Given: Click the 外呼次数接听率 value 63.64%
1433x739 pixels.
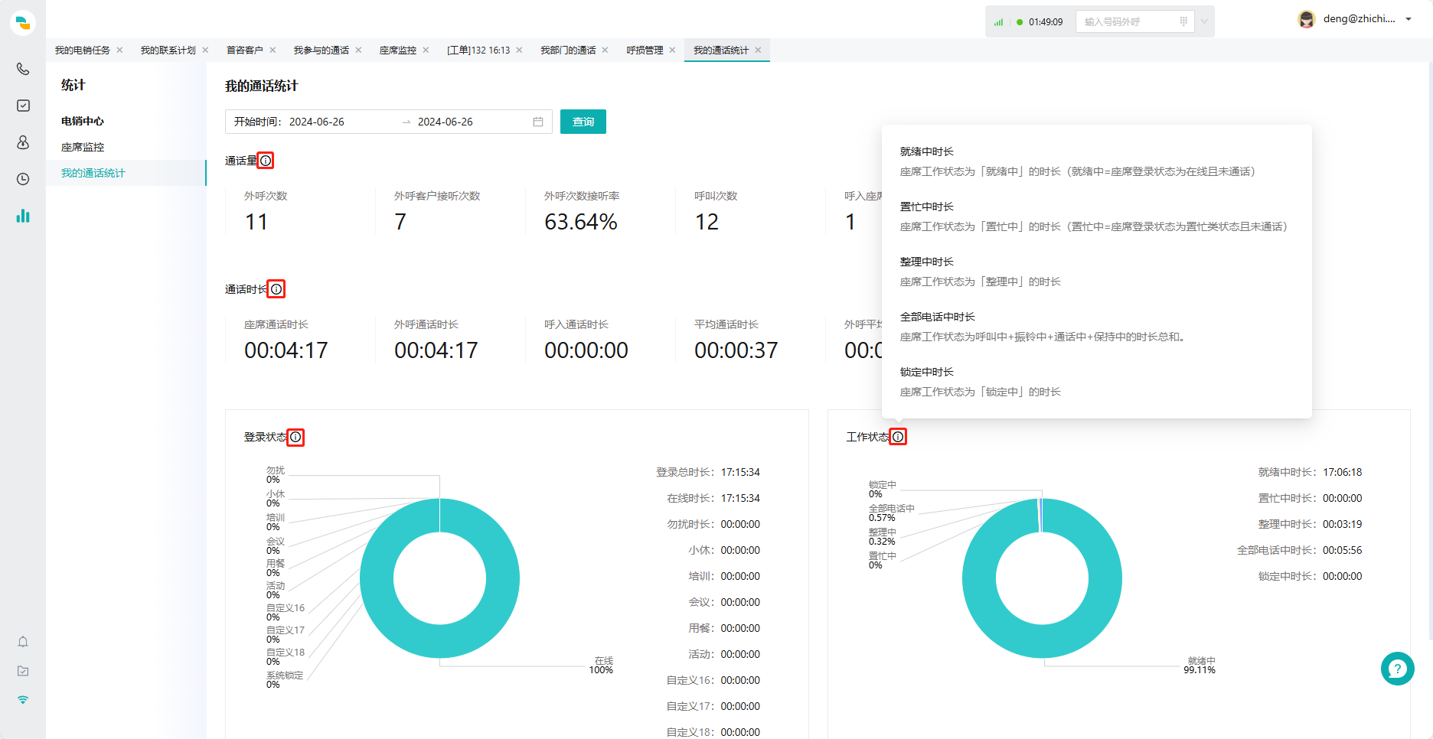Looking at the screenshot, I should point(581,222).
